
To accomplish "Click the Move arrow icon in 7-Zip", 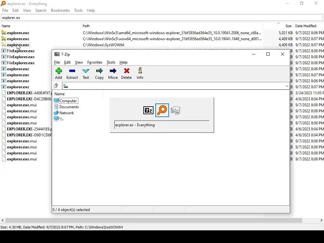I will point(113,71).
